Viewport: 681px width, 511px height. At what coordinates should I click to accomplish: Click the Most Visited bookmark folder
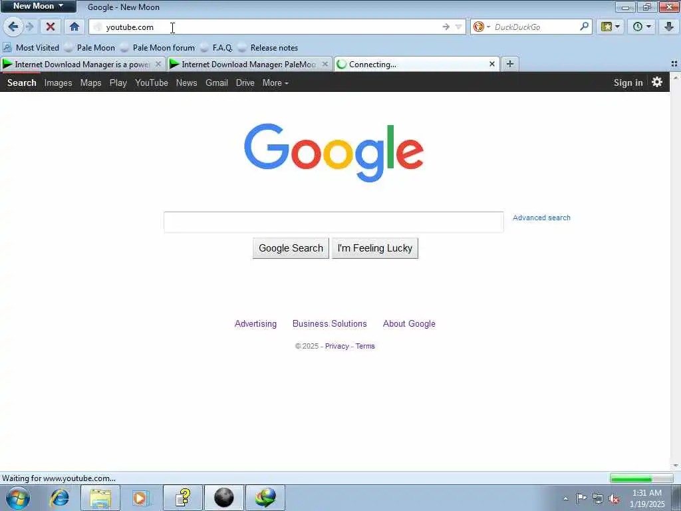pyautogui.click(x=31, y=48)
